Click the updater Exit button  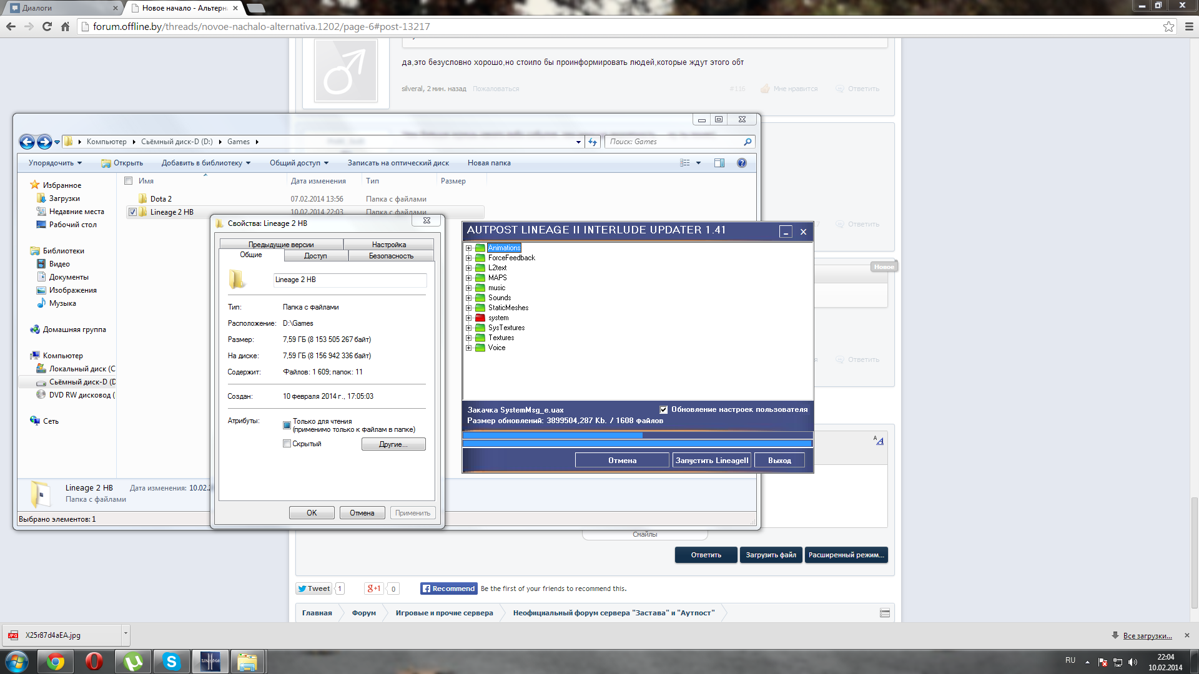[779, 461]
